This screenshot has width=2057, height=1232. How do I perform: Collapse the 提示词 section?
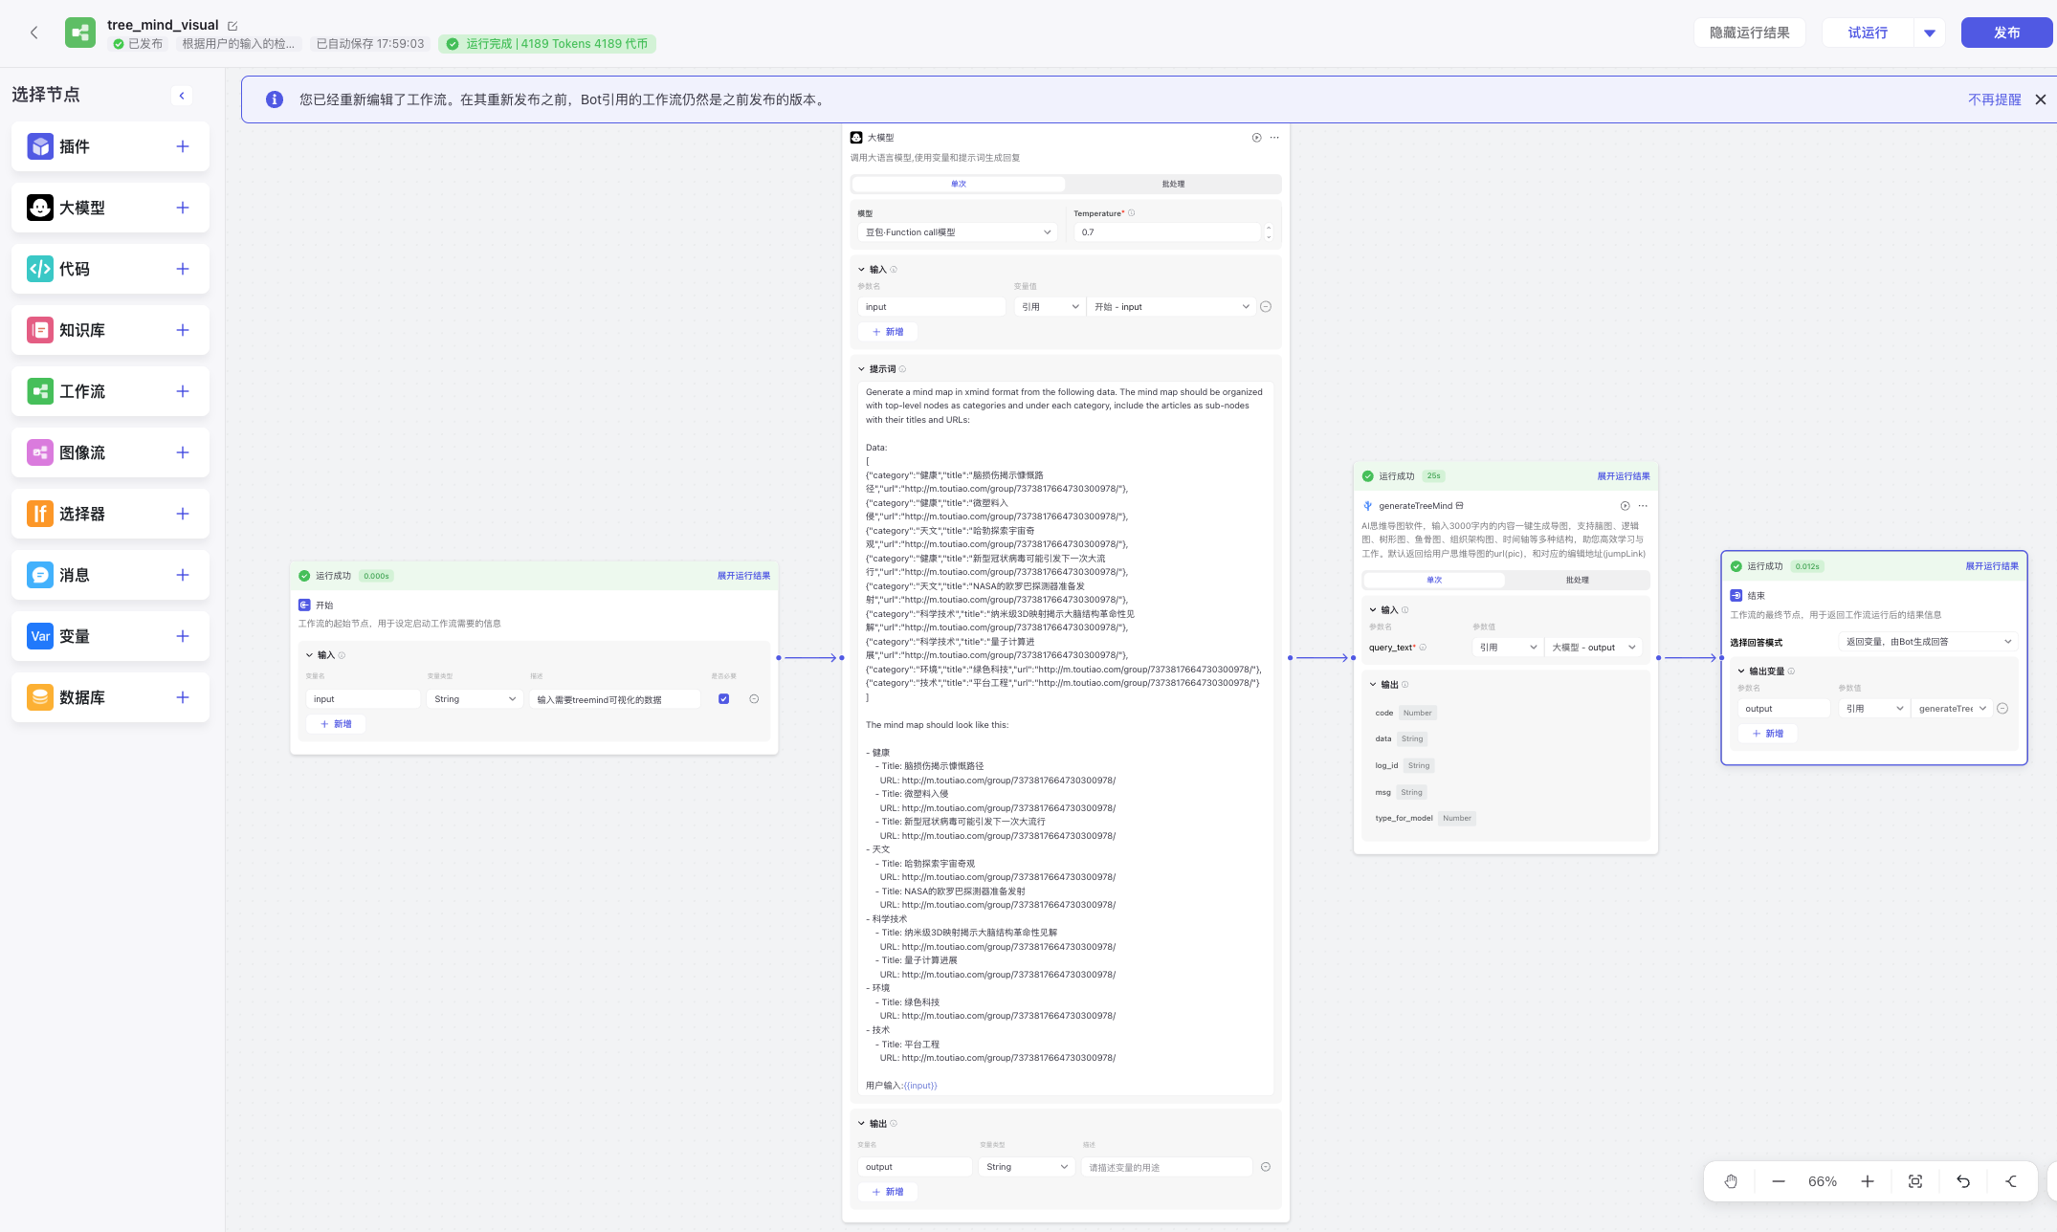861,369
